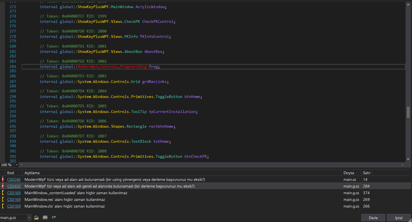This screenshot has width=412, height=222.
Task: Click the Rectangle type name on line 296
Action: point(137,126)
